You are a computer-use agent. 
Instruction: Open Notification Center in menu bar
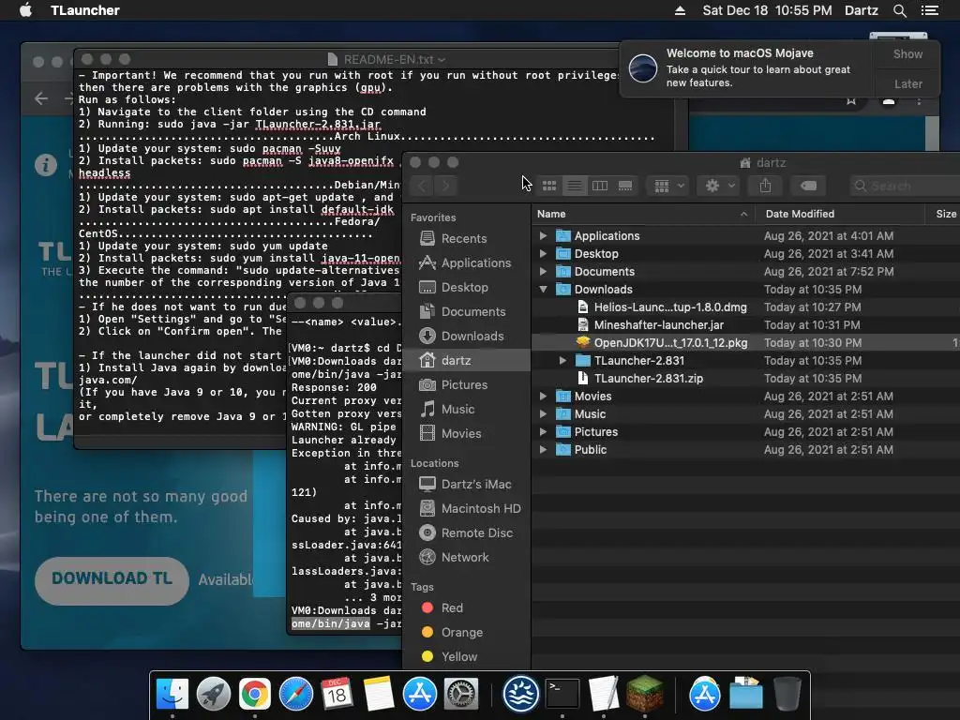[930, 10]
